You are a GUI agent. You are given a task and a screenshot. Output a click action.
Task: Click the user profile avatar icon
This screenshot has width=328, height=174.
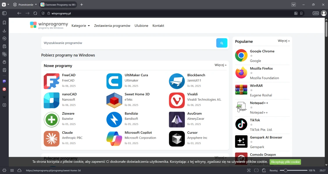(324, 13)
